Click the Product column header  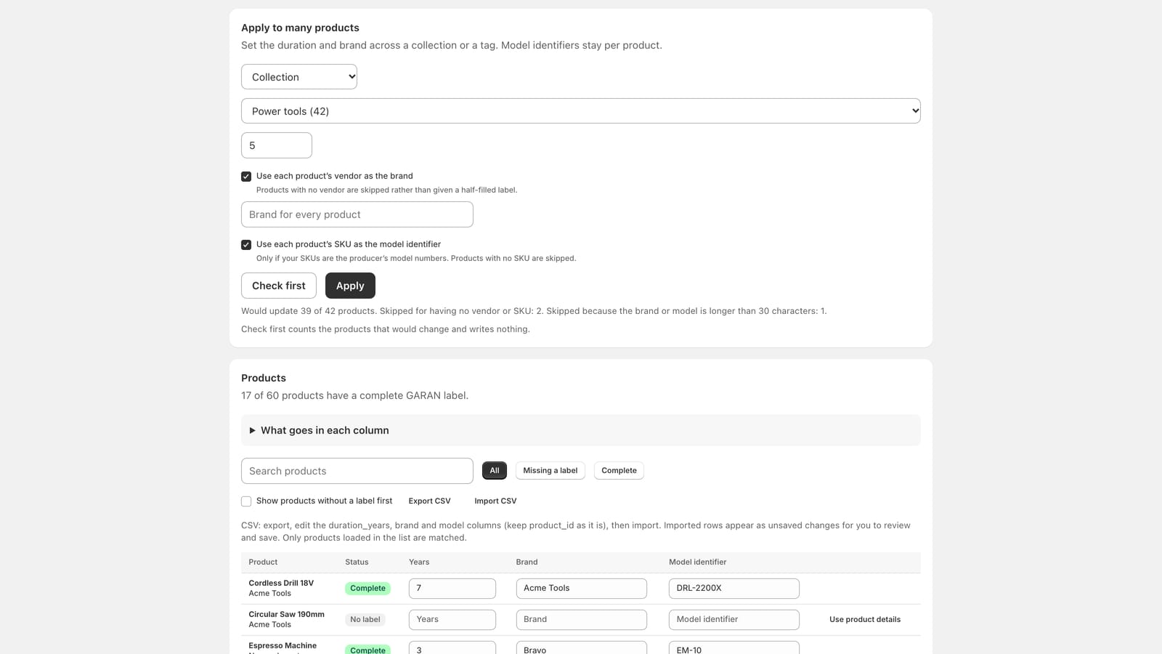point(263,562)
